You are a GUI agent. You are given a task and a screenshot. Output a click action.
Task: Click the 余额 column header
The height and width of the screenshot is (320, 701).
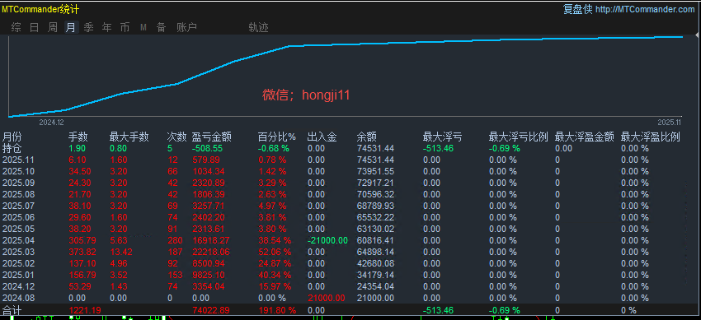point(367,137)
